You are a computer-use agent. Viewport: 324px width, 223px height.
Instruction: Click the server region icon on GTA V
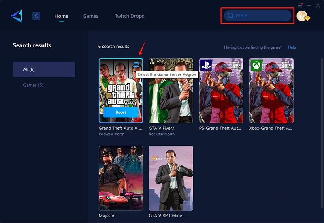[136, 65]
